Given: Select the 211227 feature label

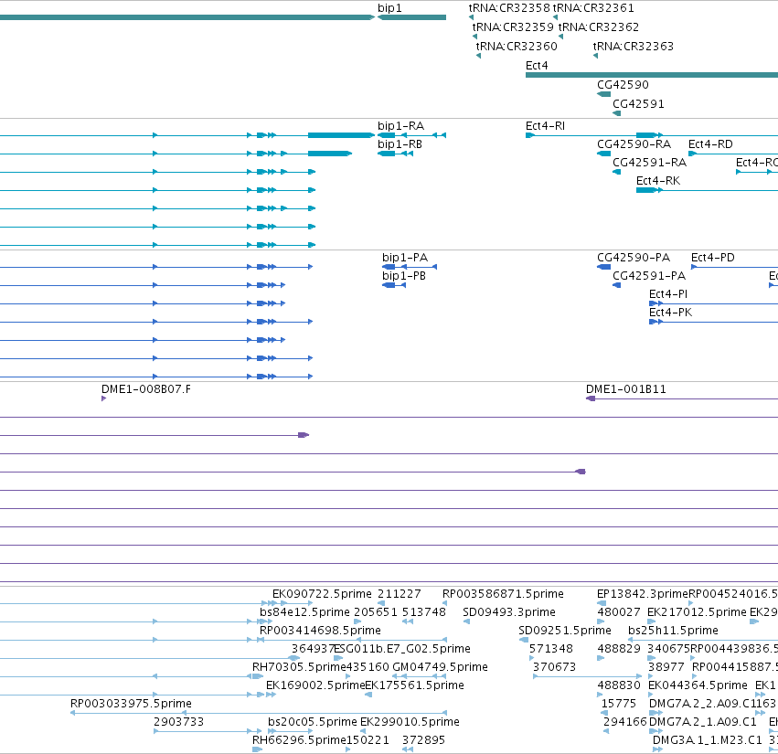Looking at the screenshot, I should pos(399,594).
